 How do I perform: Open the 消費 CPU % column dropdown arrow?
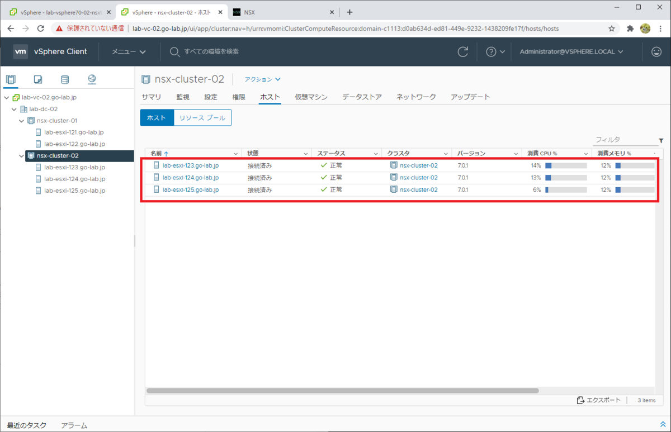coord(586,153)
